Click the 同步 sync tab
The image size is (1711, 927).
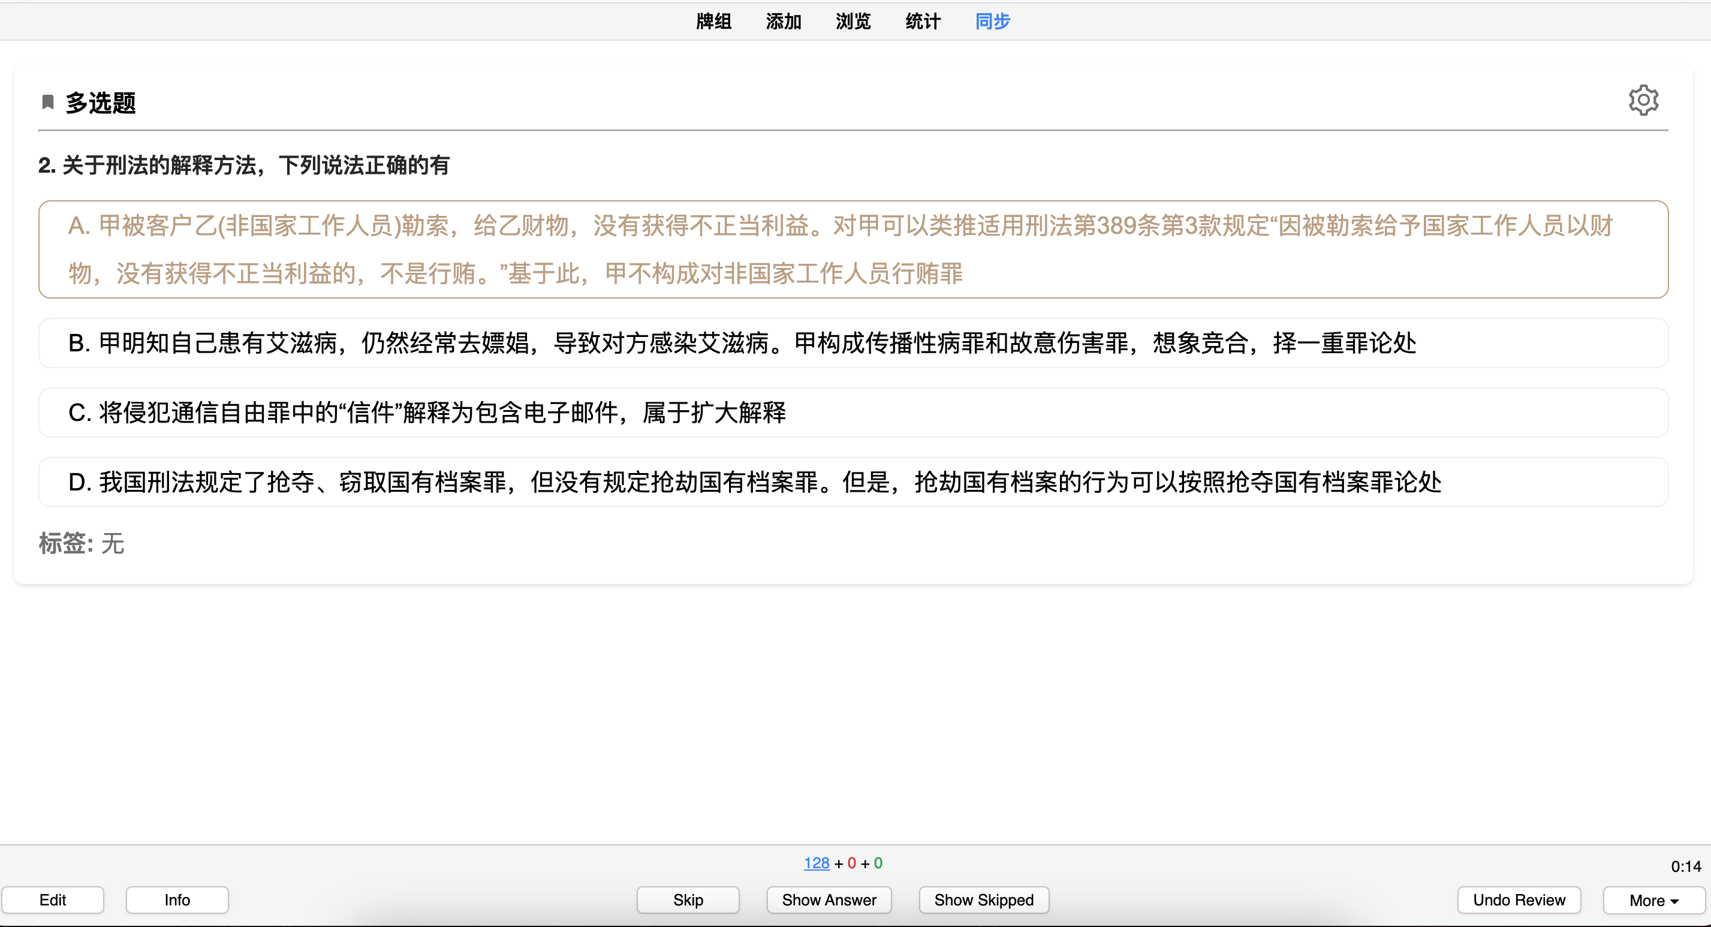[993, 21]
